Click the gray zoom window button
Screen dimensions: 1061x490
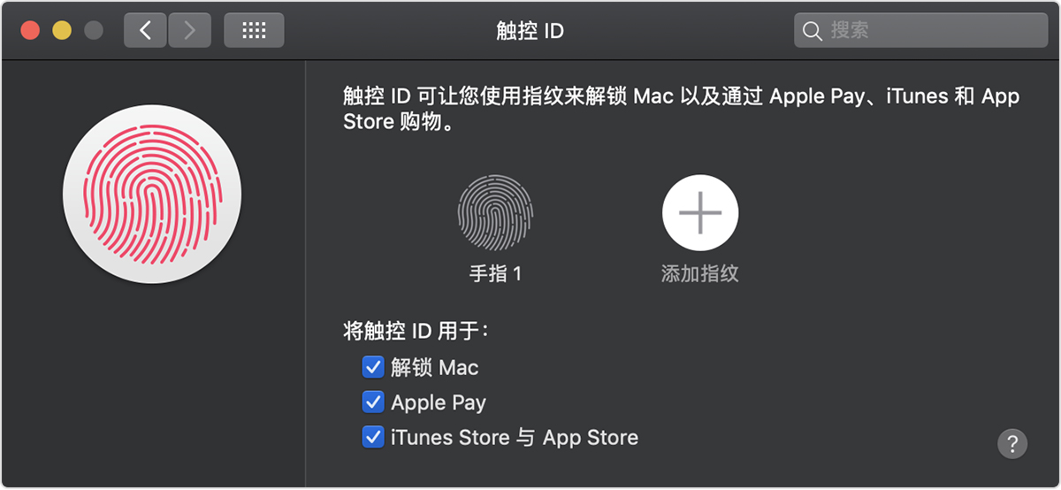click(93, 31)
